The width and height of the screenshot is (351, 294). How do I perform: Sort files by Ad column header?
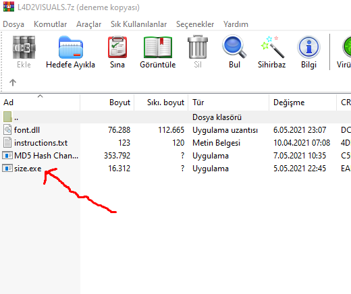(40, 102)
